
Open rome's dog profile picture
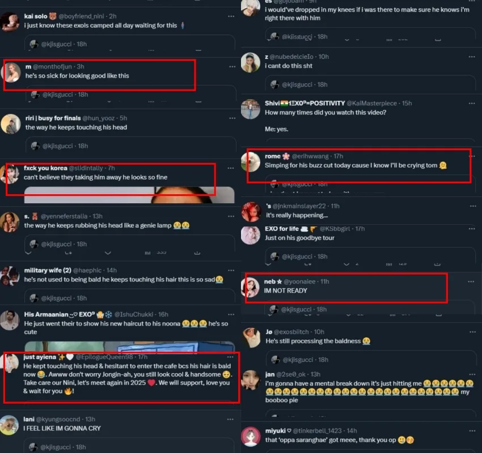(251, 163)
